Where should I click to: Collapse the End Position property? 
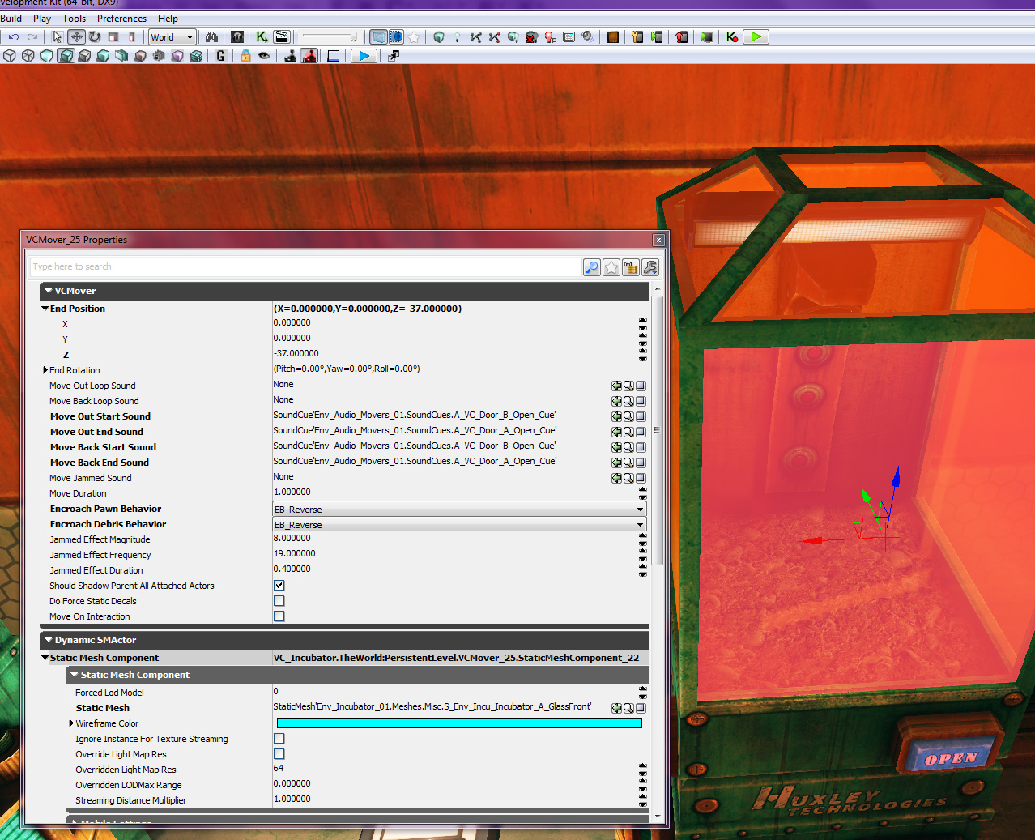pyautogui.click(x=45, y=309)
